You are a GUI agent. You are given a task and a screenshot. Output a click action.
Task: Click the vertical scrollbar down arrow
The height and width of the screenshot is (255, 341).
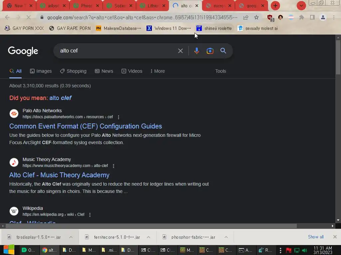click(338, 220)
